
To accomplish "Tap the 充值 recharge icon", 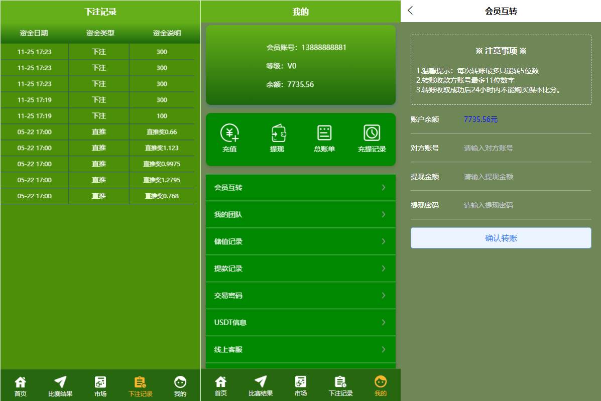I will point(229,133).
